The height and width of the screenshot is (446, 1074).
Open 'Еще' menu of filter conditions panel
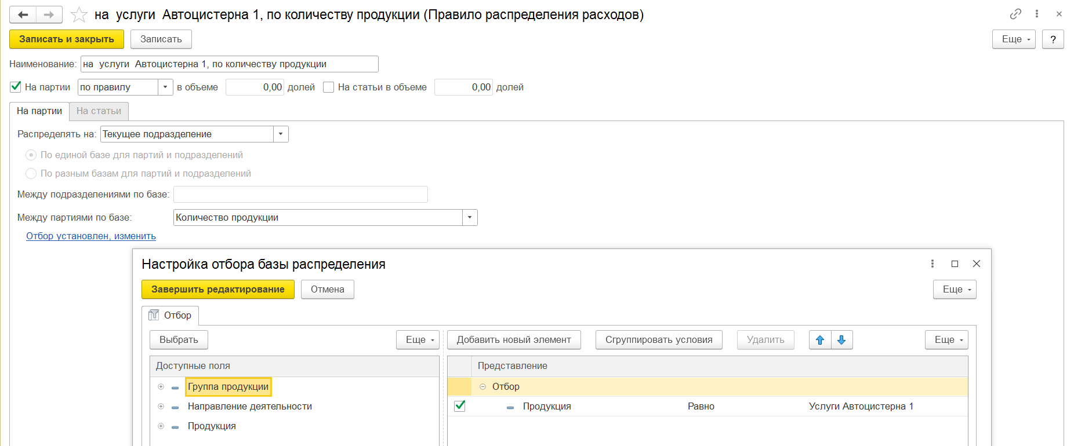pos(946,340)
